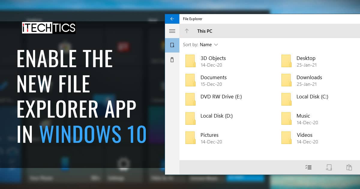Click the 14-Dec-20 date under Pictures
The height and width of the screenshot is (189, 360).
point(211,142)
